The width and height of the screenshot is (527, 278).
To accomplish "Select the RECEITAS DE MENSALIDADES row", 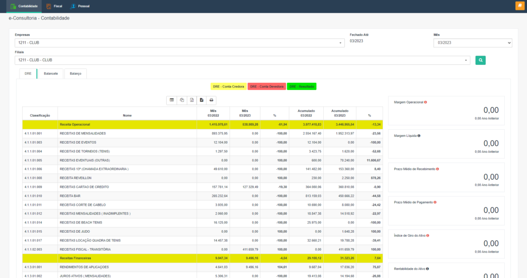I will [202, 133].
